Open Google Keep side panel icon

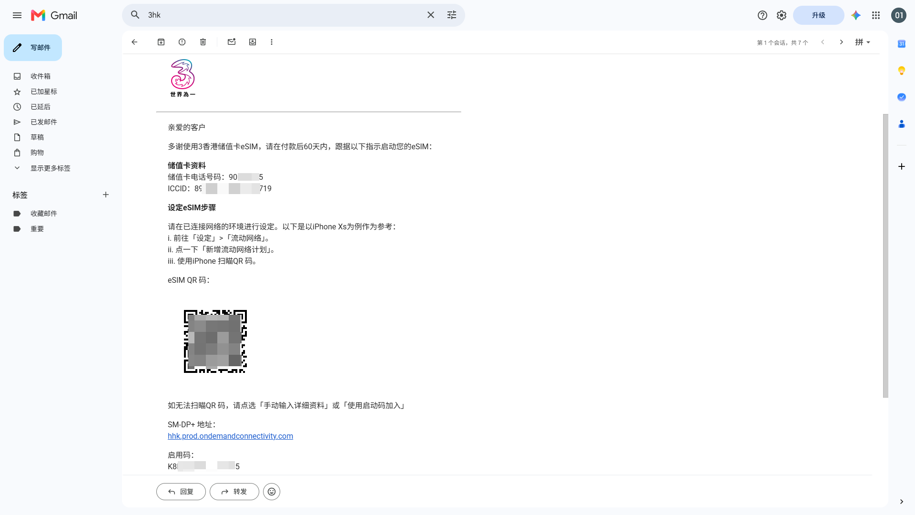(x=902, y=71)
